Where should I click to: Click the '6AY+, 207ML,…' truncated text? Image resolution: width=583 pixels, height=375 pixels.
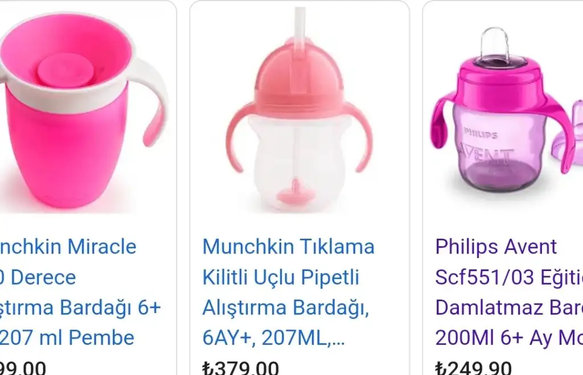(x=274, y=338)
